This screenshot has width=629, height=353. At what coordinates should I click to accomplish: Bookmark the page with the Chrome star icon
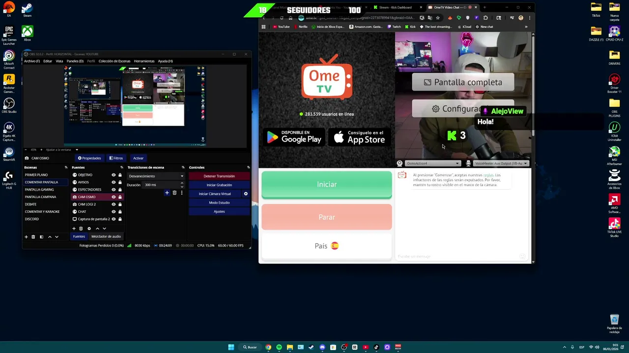click(x=438, y=18)
